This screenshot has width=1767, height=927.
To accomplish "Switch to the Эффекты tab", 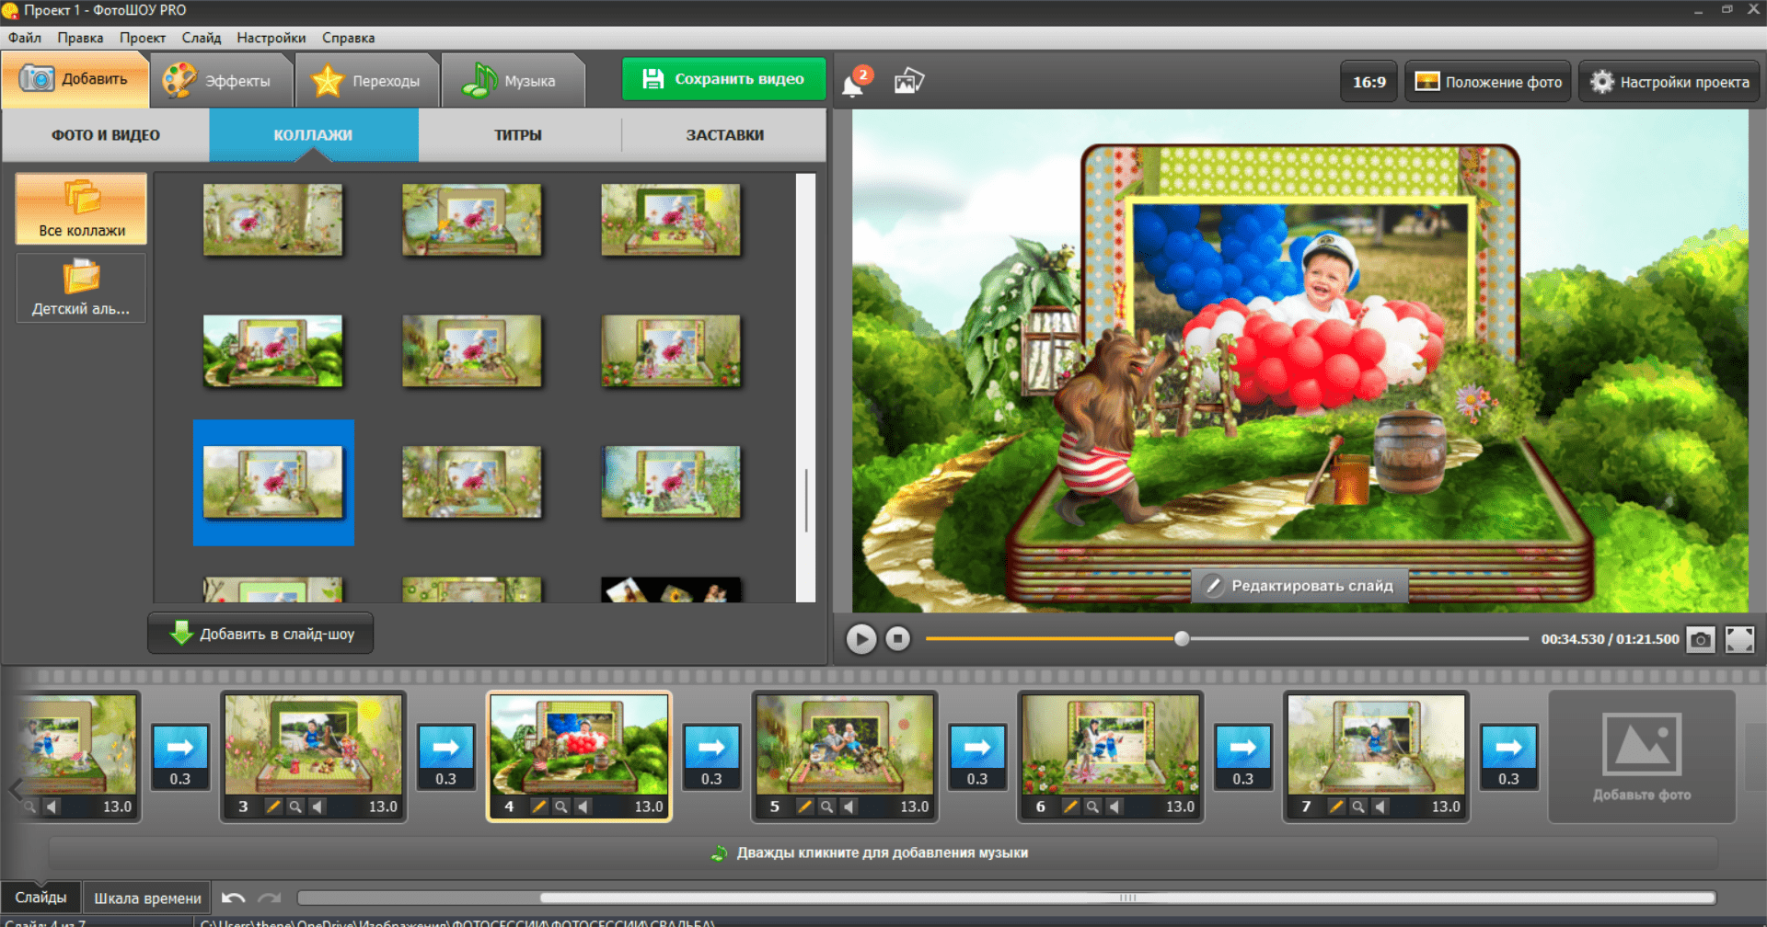I will 221,81.
